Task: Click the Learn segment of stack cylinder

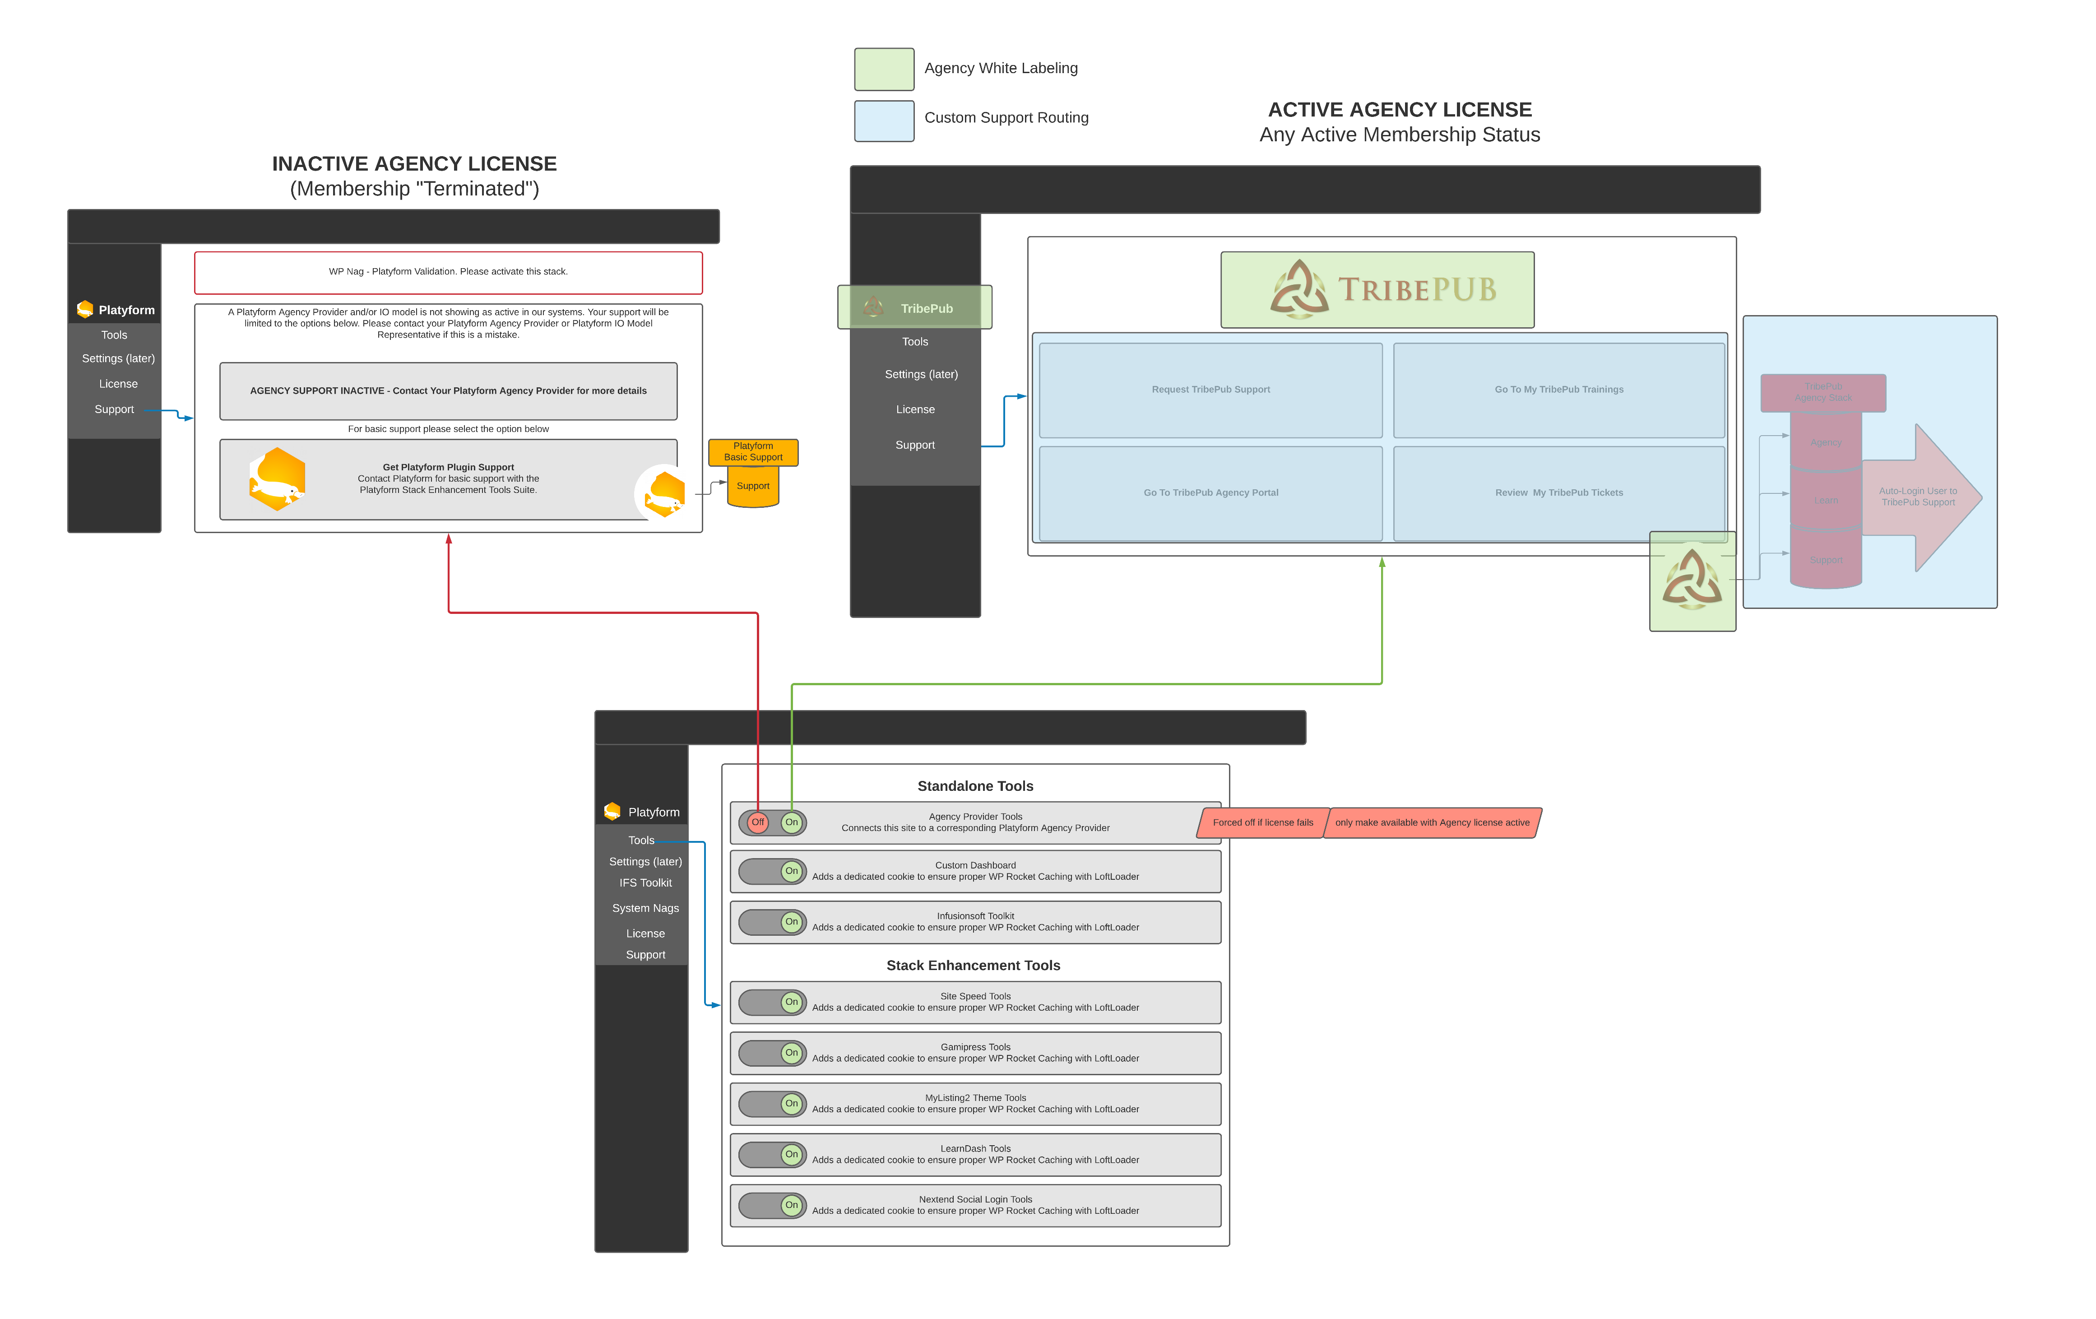Action: 1826,501
